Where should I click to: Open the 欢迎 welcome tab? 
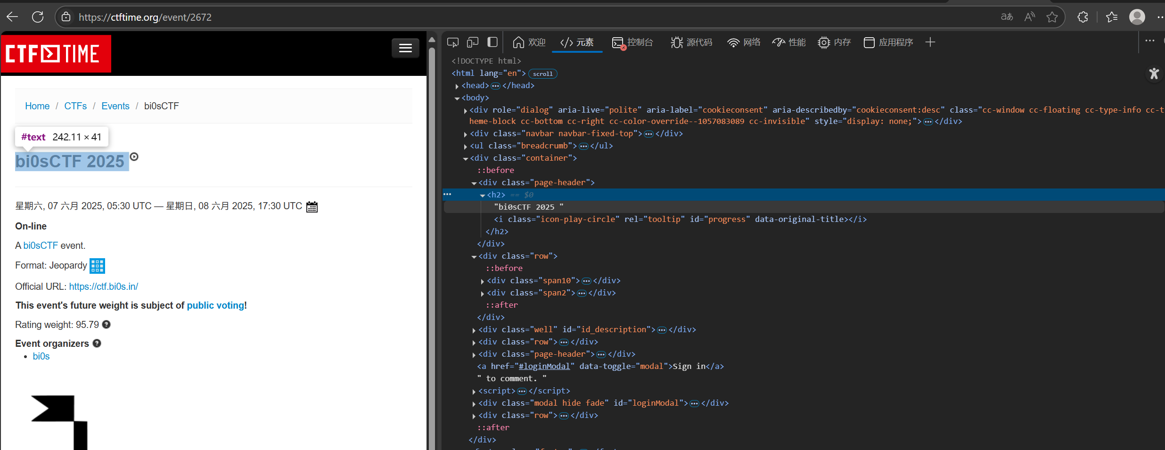529,42
